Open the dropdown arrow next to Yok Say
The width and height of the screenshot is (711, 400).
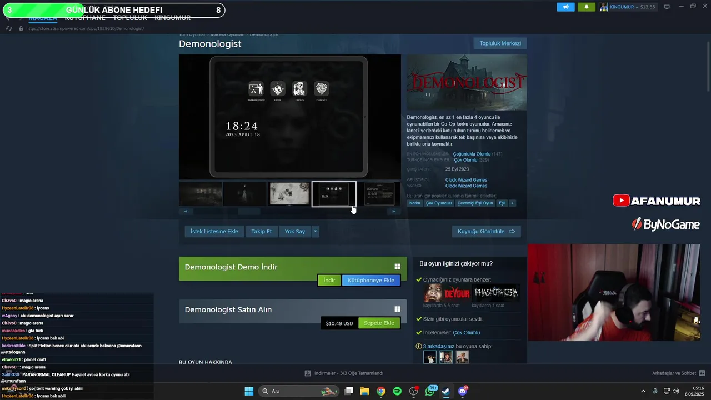pos(316,231)
